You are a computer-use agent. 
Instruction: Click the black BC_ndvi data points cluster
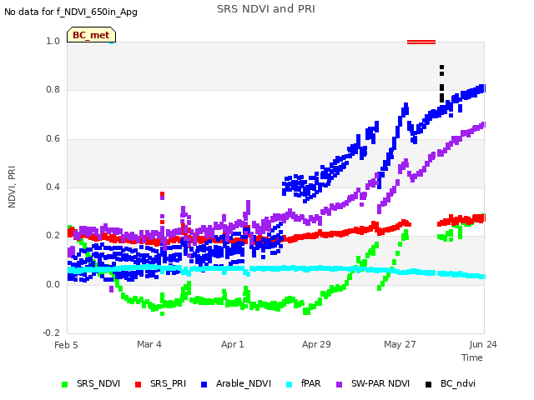(441, 83)
